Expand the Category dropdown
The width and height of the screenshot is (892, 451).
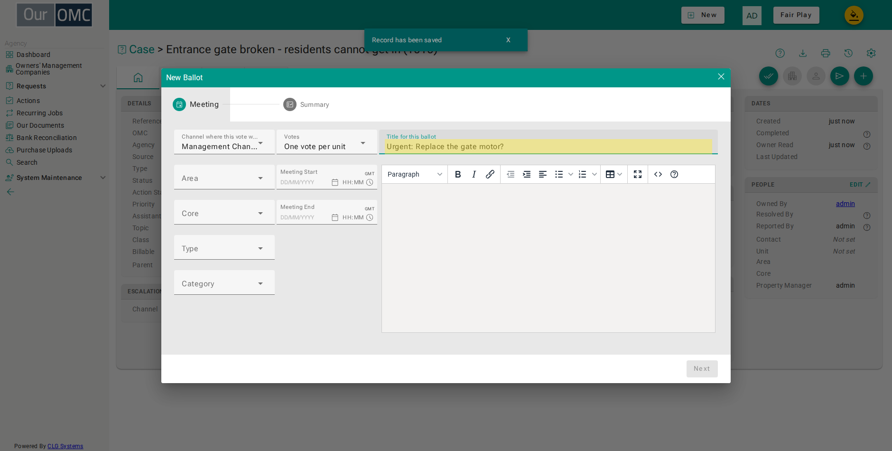pos(224,282)
